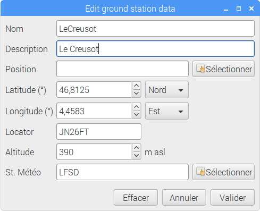Maximize the Edit ground station data window

click(x=239, y=9)
